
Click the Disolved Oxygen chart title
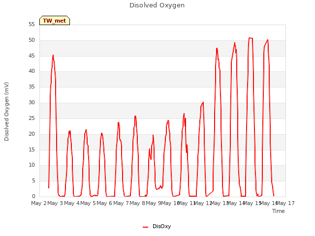coord(157,5)
